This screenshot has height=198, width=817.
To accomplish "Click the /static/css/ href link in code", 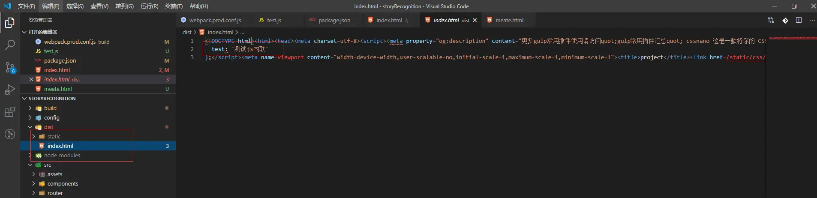I will point(745,57).
